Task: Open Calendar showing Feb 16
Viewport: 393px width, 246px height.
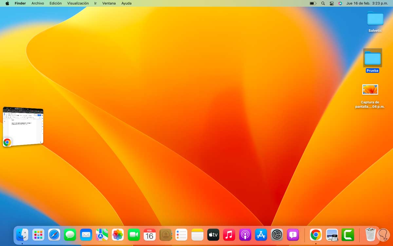Action: (x=150, y=235)
